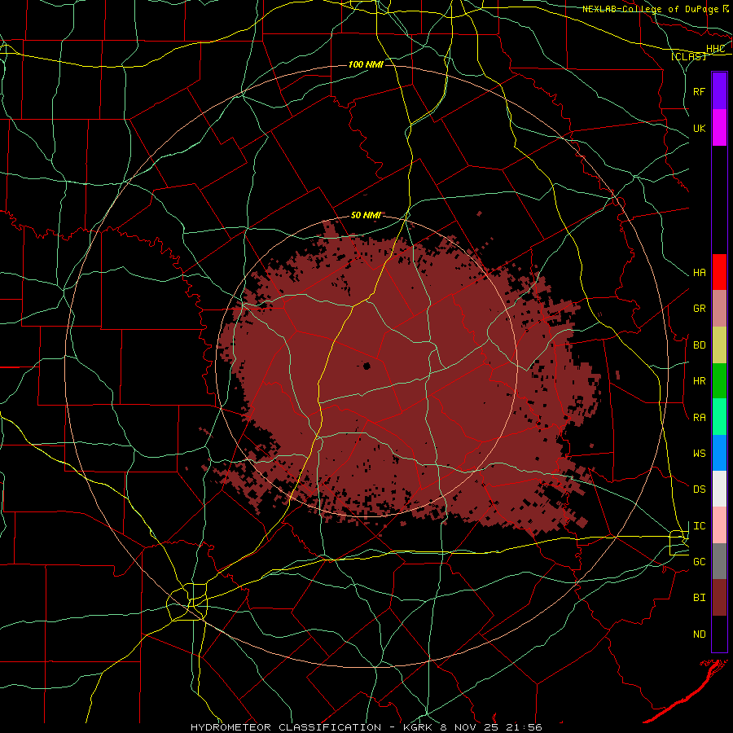Screen dimensions: 733x733
Task: Click the 100 NMI range ring label
Action: [366, 64]
